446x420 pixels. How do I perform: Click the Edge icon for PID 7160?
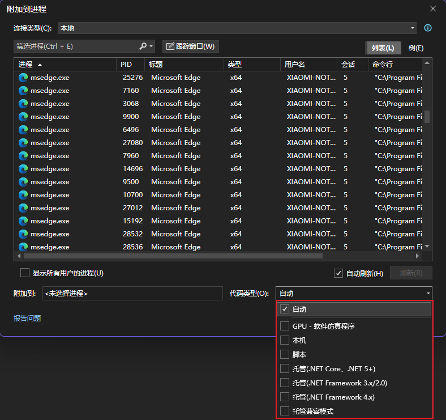click(x=23, y=91)
